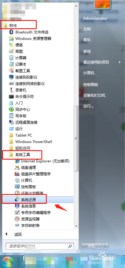Image resolution: width=125 pixels, height=268 pixels.
Task: Click the 关机 shutdown button
Action: [91, 246]
